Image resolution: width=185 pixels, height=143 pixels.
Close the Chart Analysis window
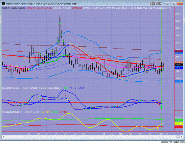[180, 3]
